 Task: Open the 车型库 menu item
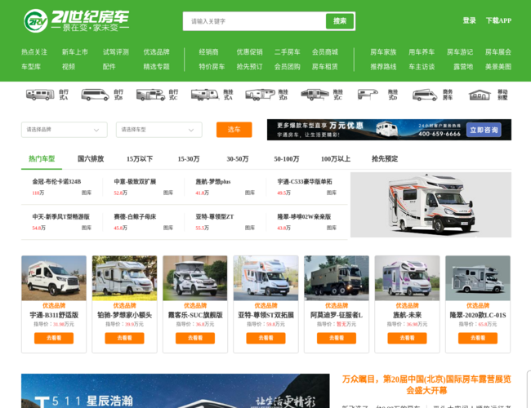tap(31, 67)
